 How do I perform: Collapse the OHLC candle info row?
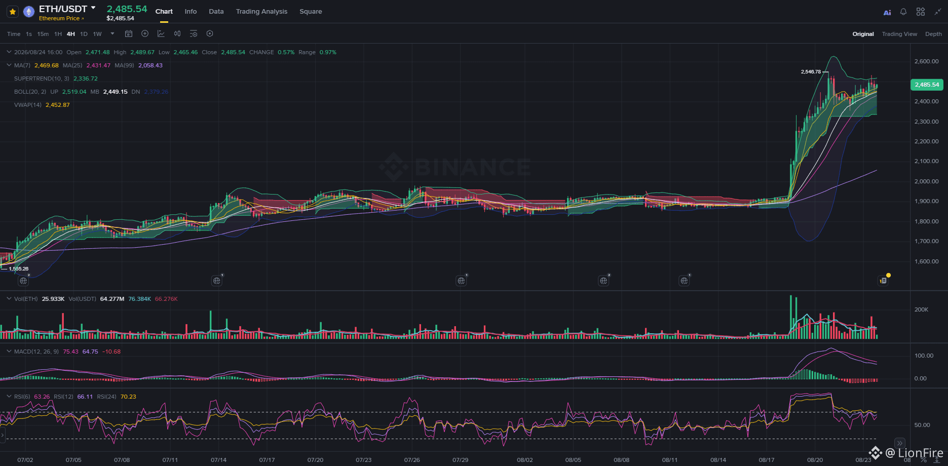coord(9,52)
